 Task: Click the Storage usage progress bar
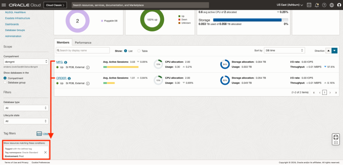pyautogui.click(x=251, y=20)
